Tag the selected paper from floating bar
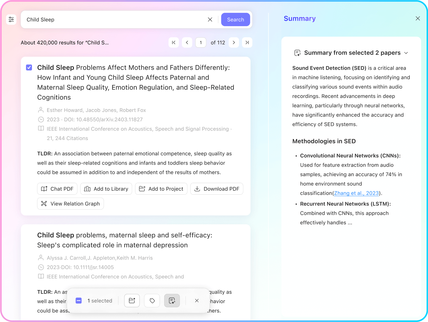This screenshot has height=322, width=428. [152, 300]
